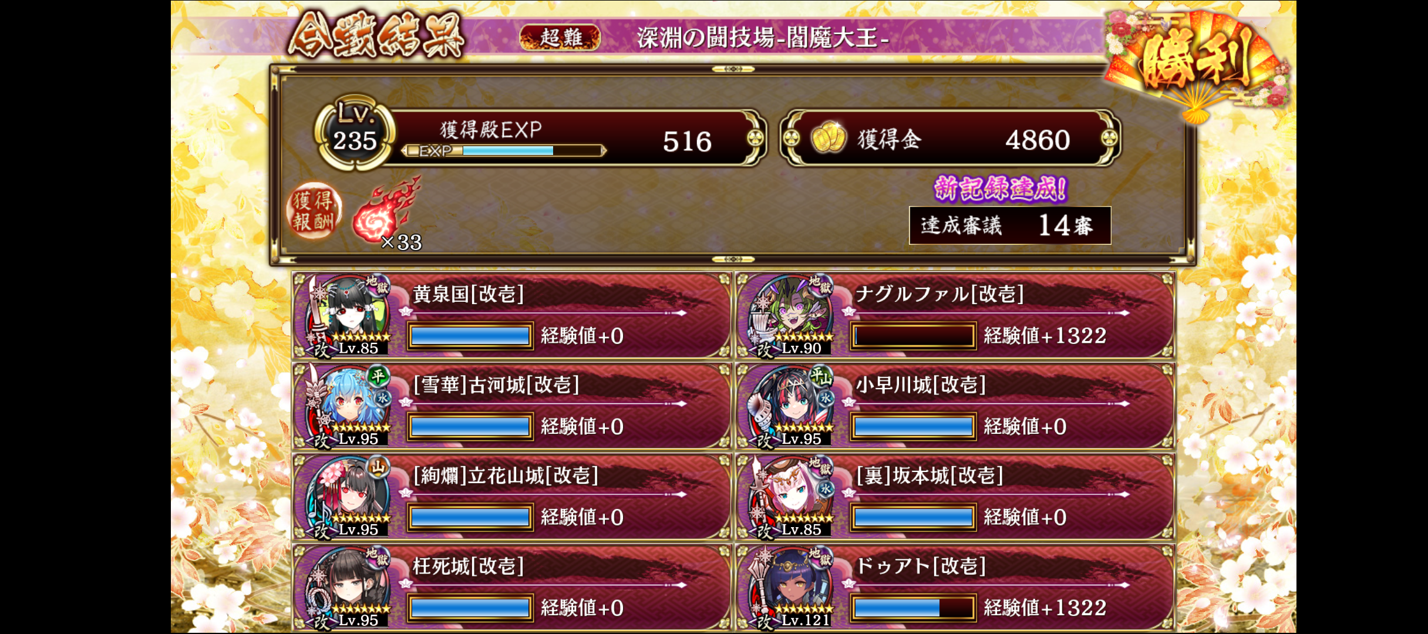This screenshot has width=1428, height=634.
Task: Tap the 合戦結果 title logo
Action: pos(376,36)
